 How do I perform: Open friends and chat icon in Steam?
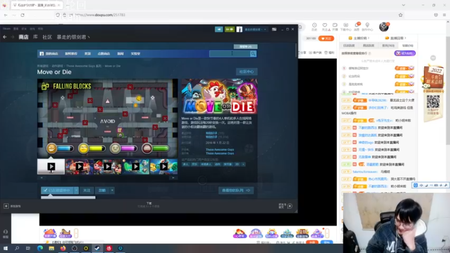pyautogui.click(x=290, y=206)
